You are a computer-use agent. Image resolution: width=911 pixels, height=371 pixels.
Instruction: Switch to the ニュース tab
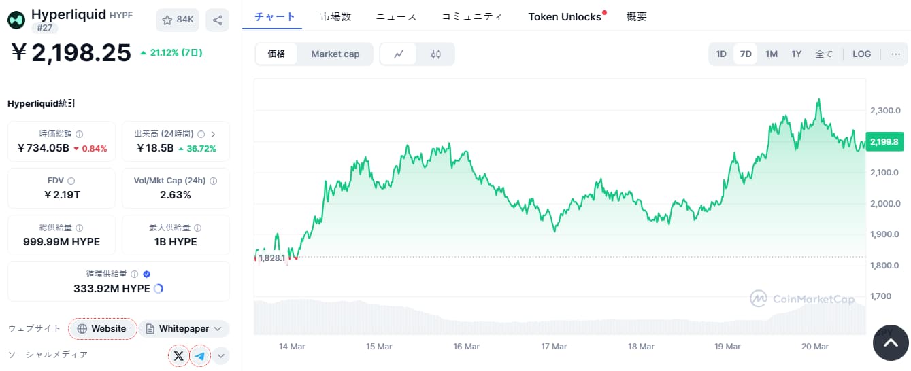click(x=396, y=16)
